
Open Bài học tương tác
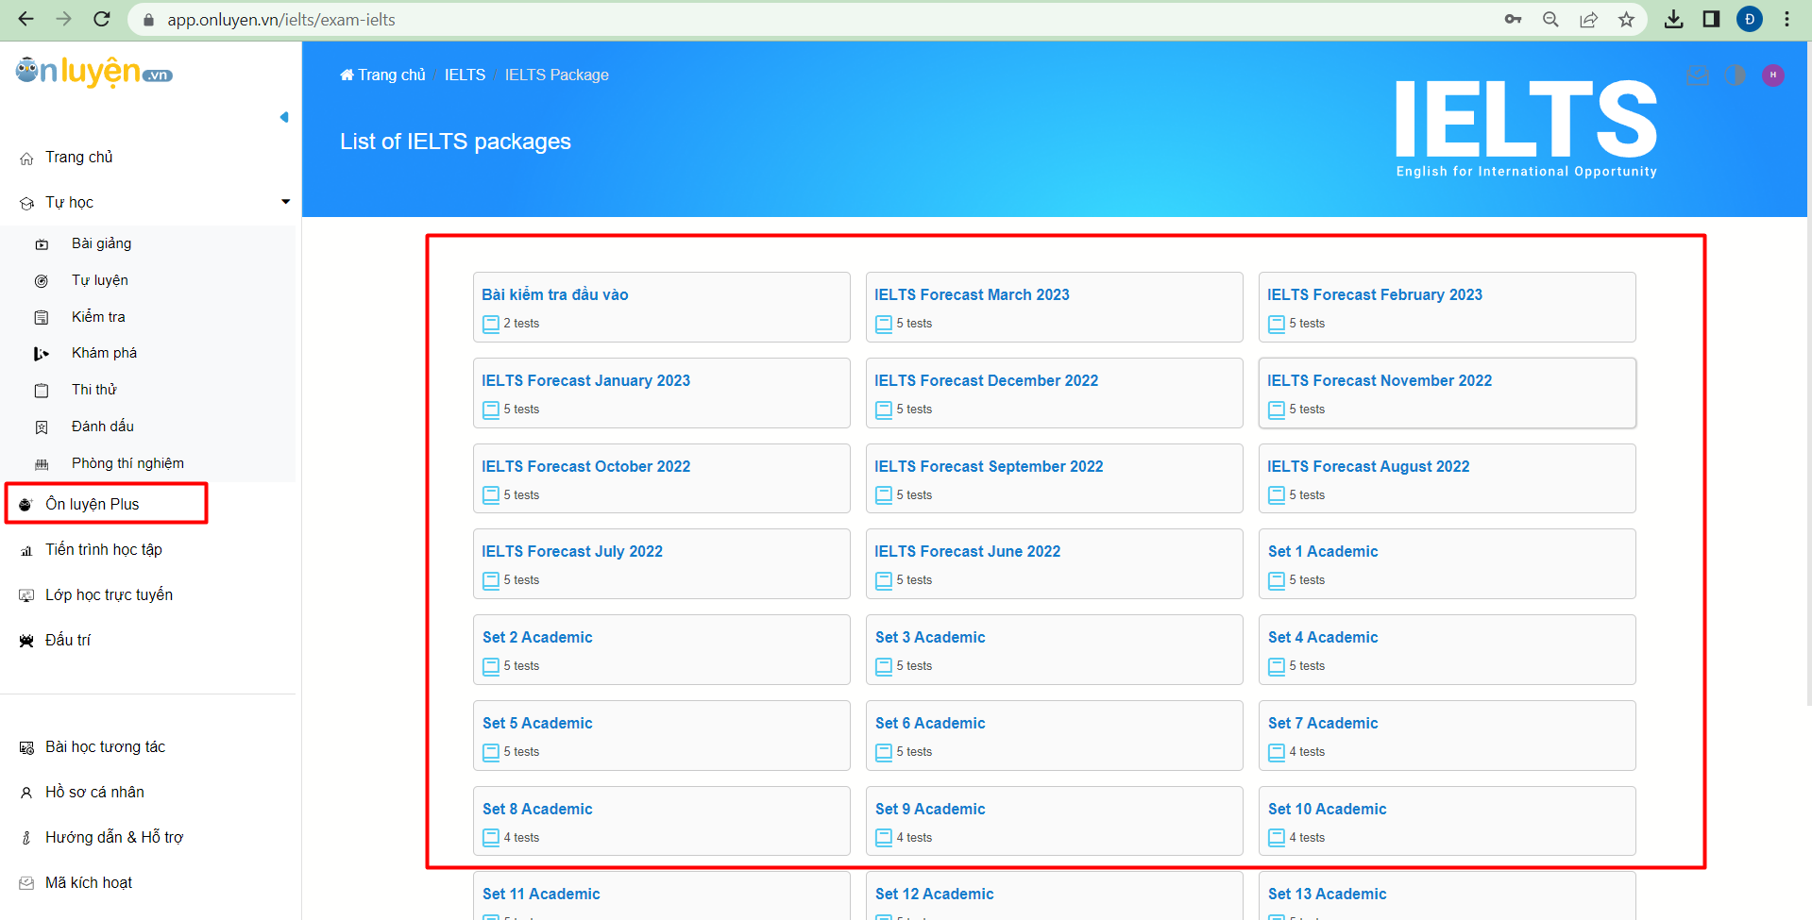[105, 746]
